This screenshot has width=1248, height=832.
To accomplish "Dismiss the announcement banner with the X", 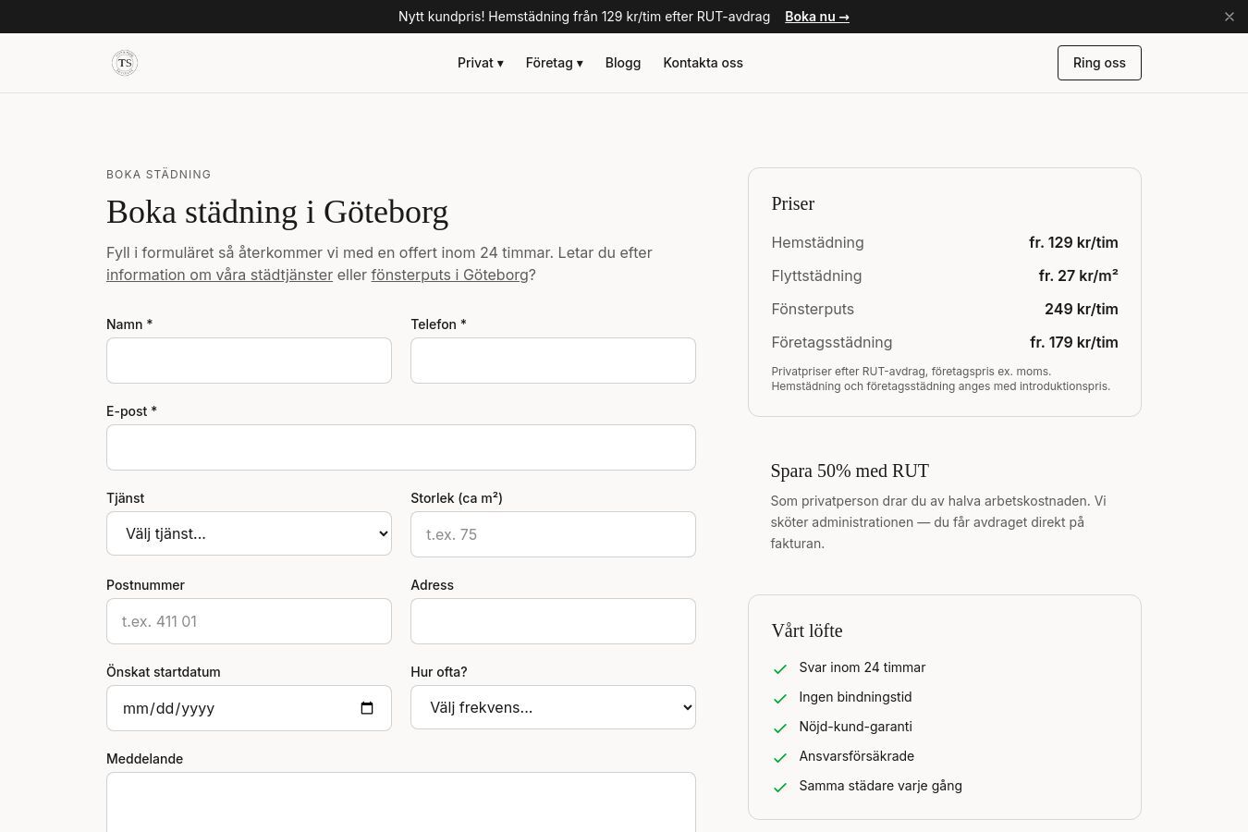I will click(x=1230, y=17).
